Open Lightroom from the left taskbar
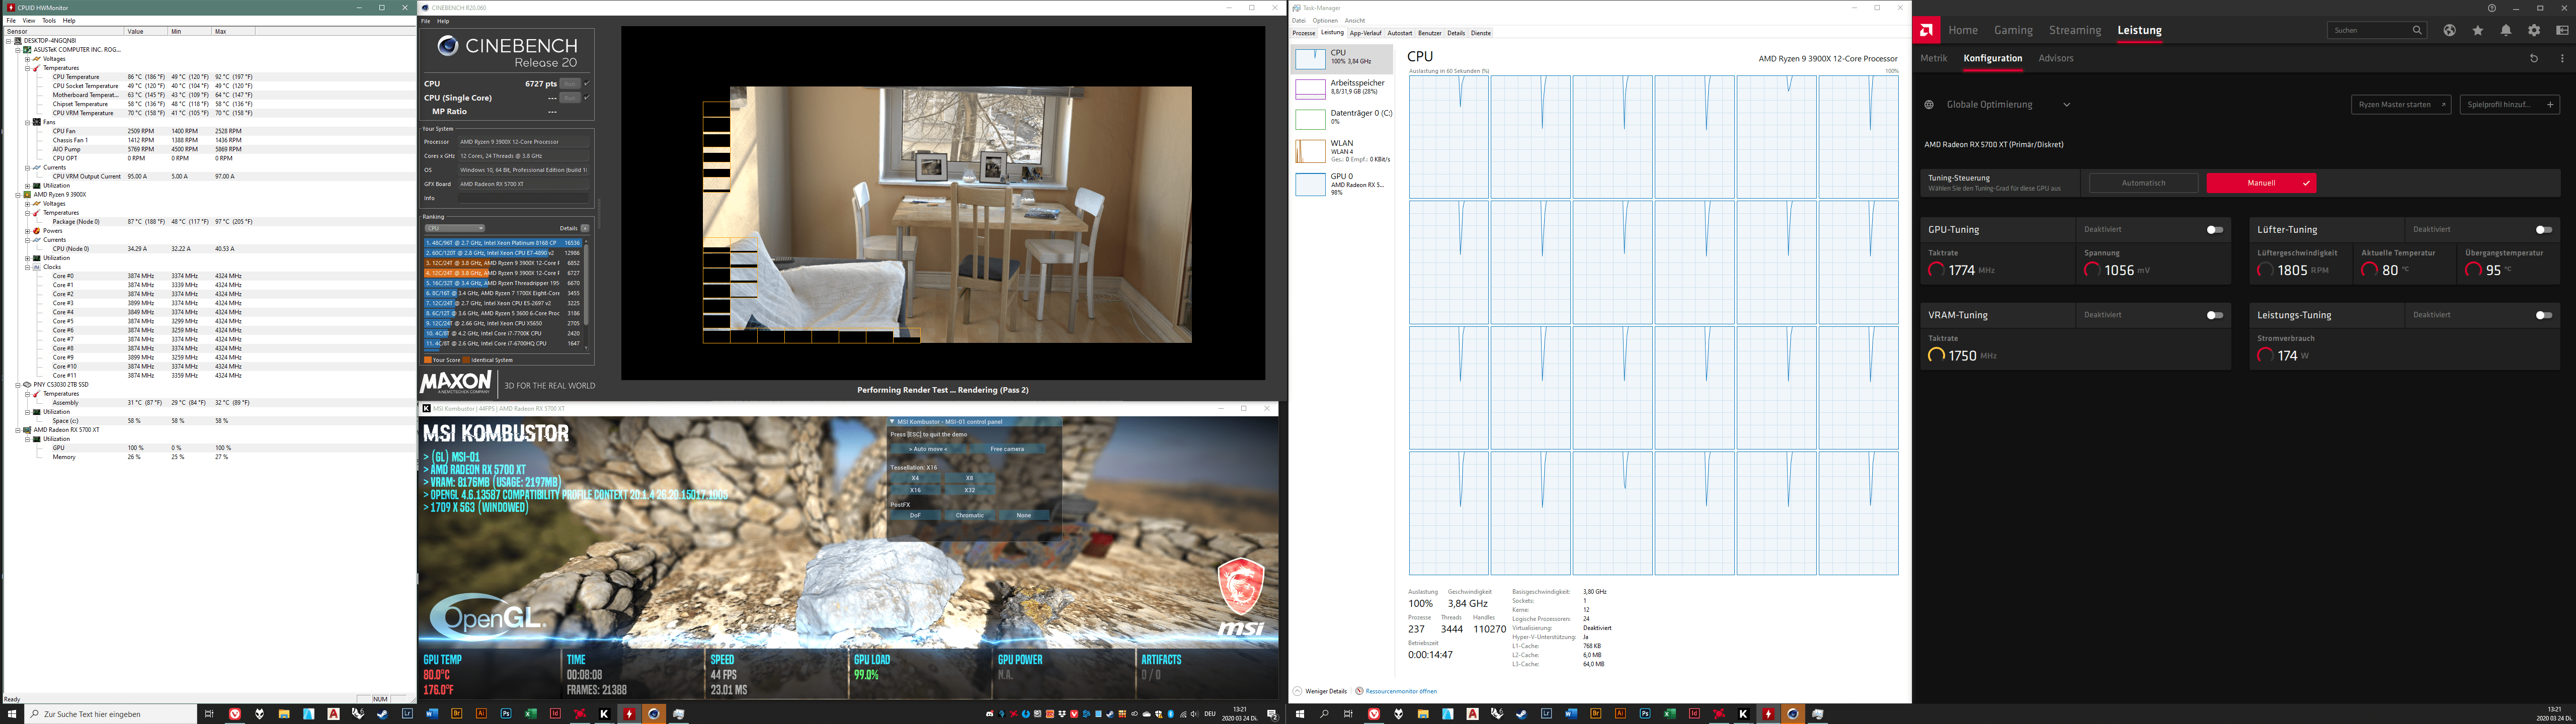 407,714
